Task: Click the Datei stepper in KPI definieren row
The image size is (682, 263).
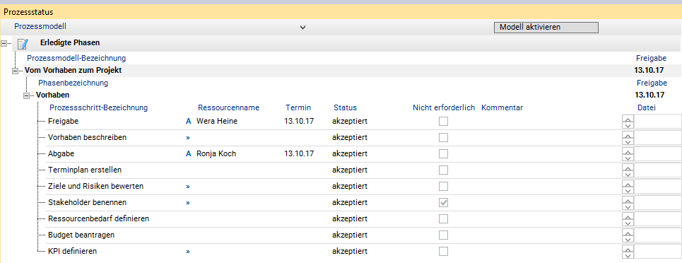Action: click(627, 252)
